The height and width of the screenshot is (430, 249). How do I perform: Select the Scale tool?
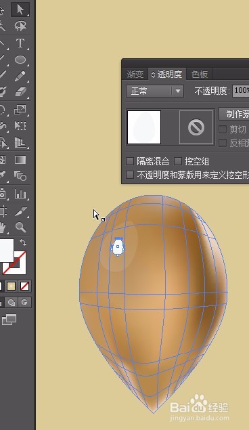coord(20,110)
